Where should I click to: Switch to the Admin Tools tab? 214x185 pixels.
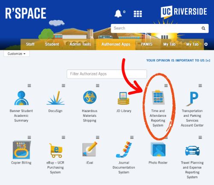coord(80,44)
